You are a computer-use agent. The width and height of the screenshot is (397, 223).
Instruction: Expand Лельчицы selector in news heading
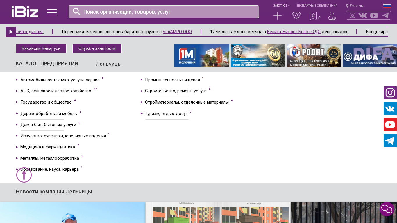[79, 192]
